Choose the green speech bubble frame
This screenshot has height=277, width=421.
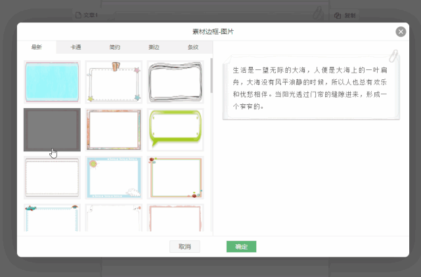(x=175, y=130)
